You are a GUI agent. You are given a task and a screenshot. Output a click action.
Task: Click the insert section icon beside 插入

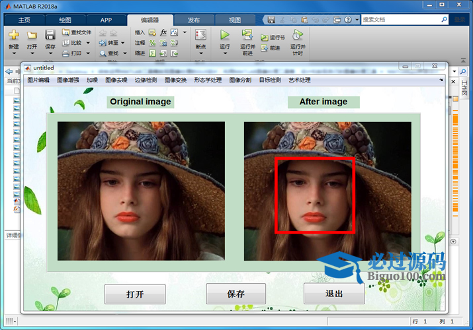tap(152, 32)
